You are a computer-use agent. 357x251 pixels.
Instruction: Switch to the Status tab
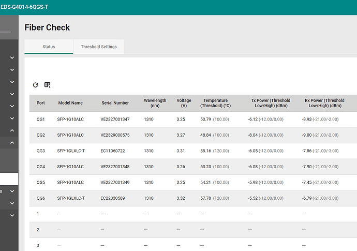click(x=49, y=47)
